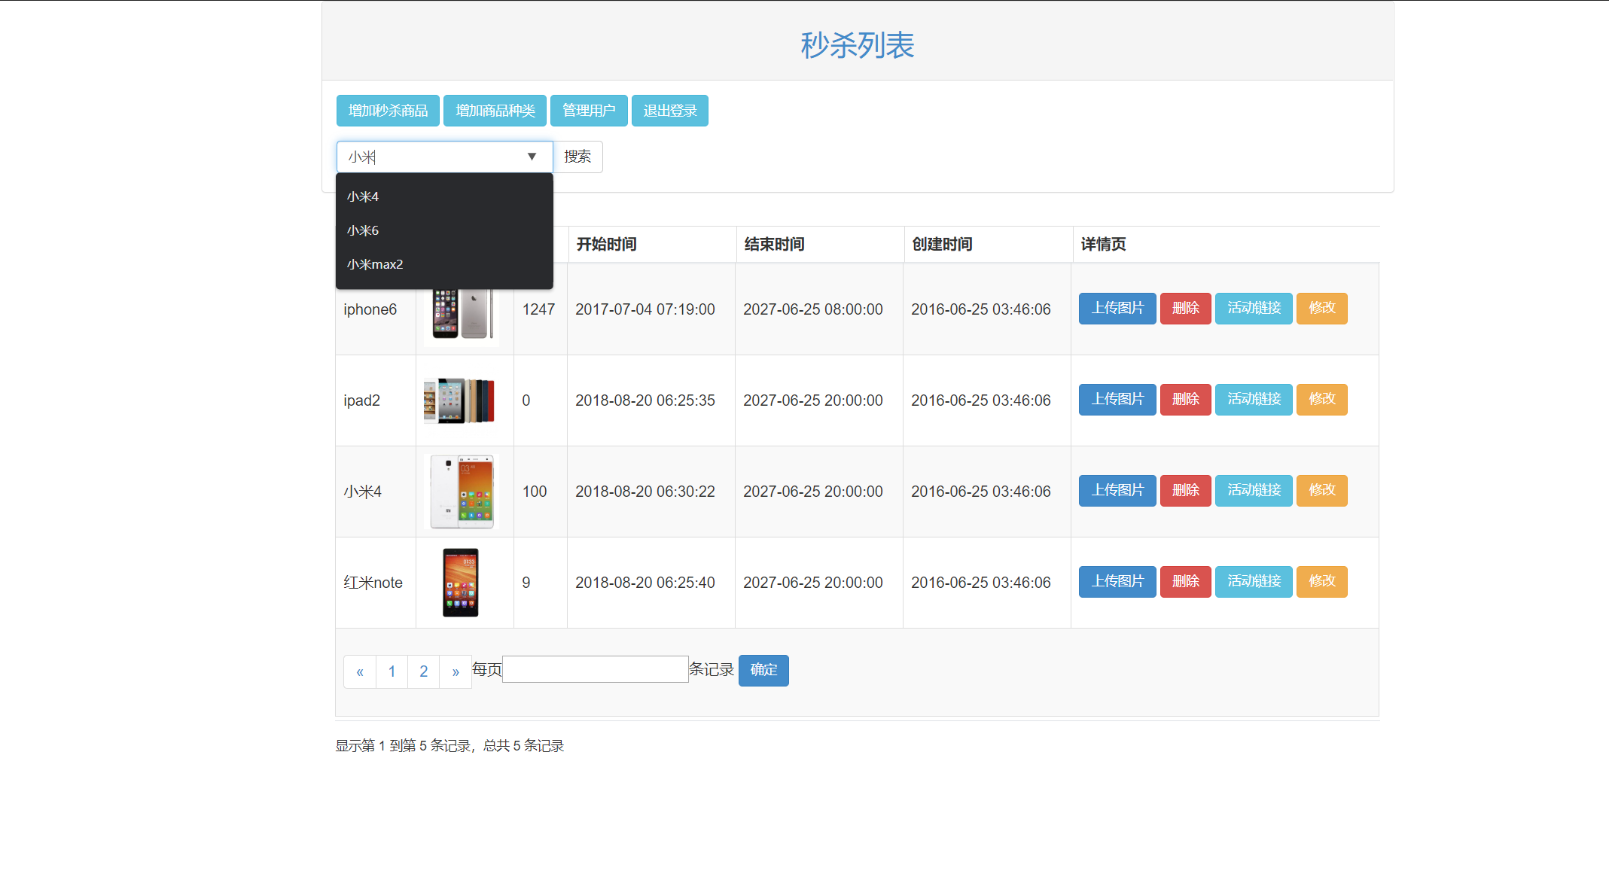Go to 管理用户
Image resolution: width=1609 pixels, height=886 pixels.
point(589,111)
